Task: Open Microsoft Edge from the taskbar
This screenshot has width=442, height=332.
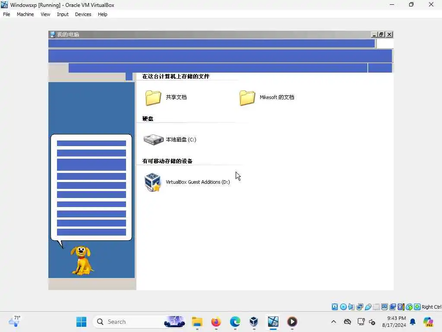Action: (235, 322)
